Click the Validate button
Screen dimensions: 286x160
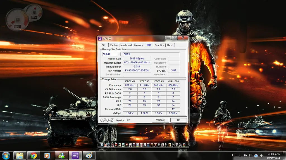coord(161,120)
